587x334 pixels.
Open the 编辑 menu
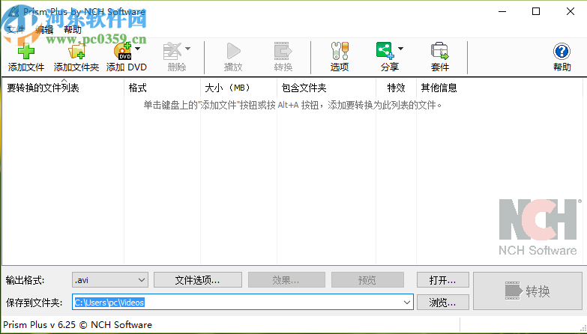pyautogui.click(x=44, y=29)
